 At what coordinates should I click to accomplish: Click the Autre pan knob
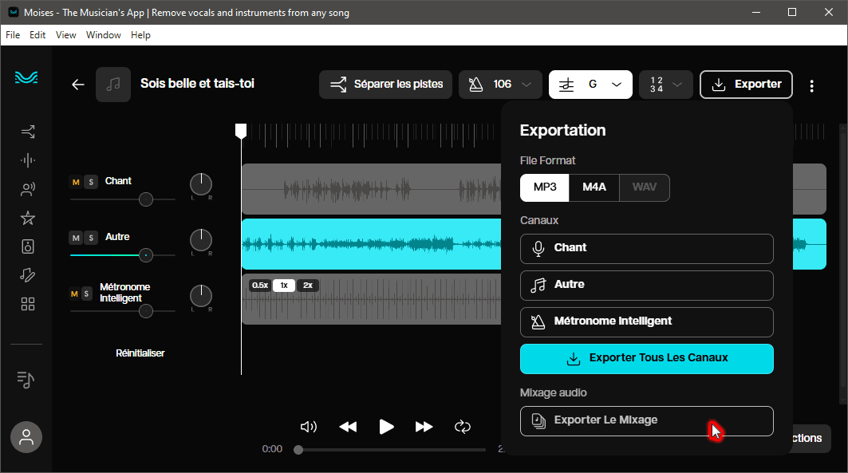point(201,240)
